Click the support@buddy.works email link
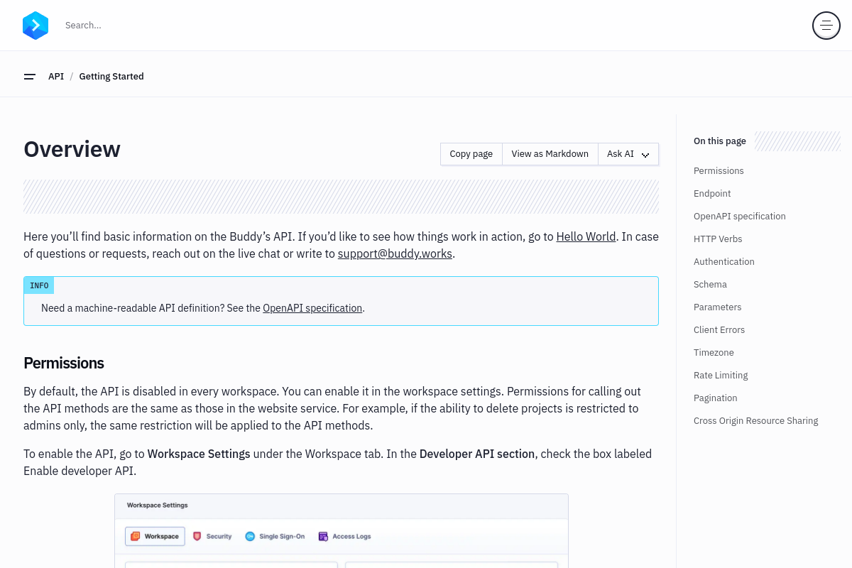 (x=395, y=254)
